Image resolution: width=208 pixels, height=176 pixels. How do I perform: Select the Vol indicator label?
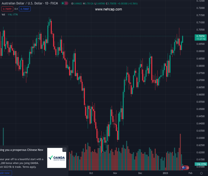[x=3, y=14]
